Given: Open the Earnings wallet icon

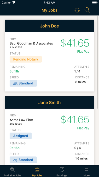Looking at the screenshot, I should [62, 169].
